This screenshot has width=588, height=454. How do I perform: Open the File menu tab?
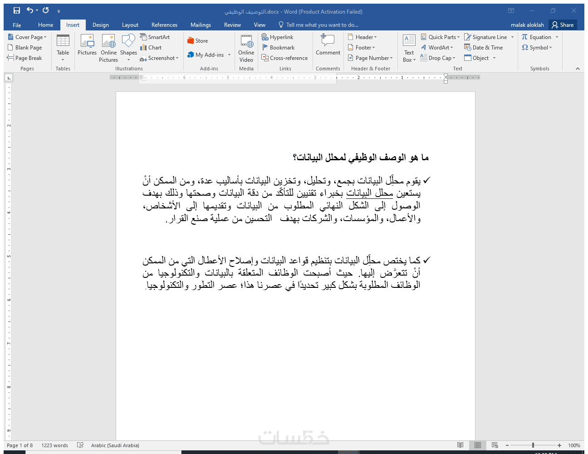[x=17, y=25]
